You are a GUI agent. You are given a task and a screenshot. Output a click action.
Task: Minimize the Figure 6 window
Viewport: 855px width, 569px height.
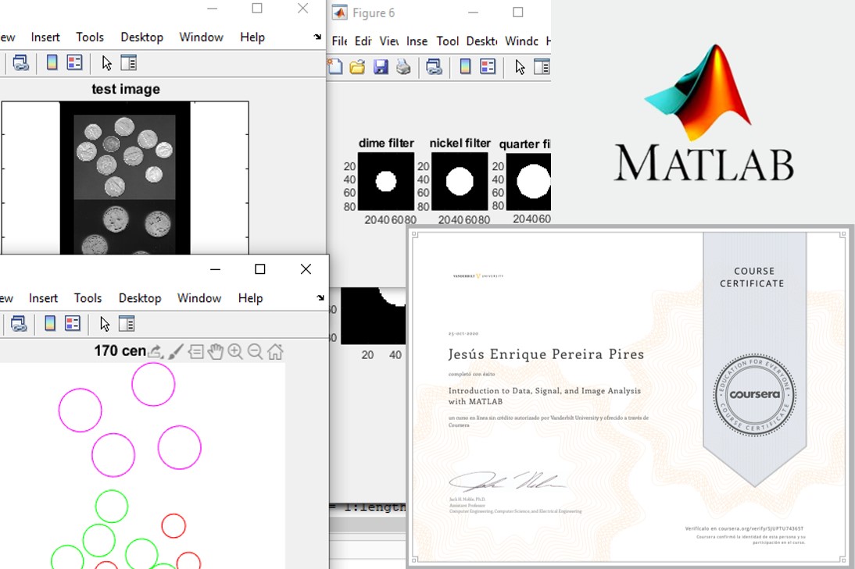473,12
